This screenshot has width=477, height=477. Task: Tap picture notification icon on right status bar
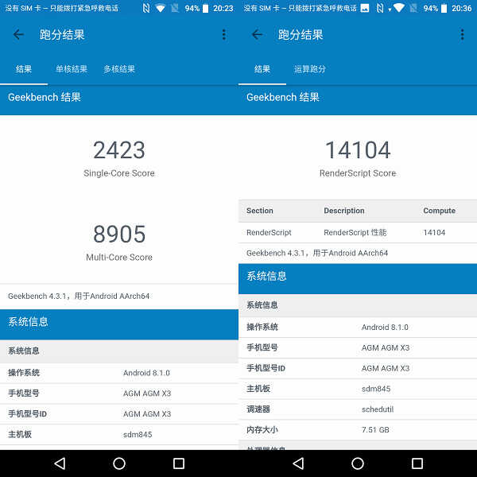pyautogui.click(x=364, y=8)
